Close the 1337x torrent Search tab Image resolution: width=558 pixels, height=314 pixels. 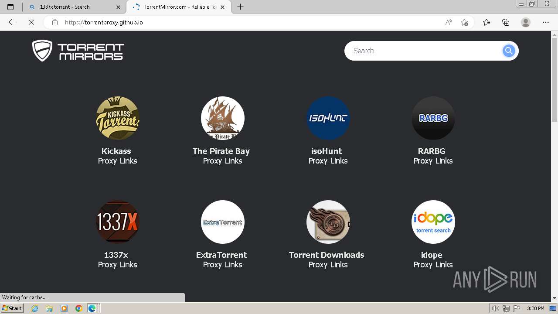click(x=118, y=7)
